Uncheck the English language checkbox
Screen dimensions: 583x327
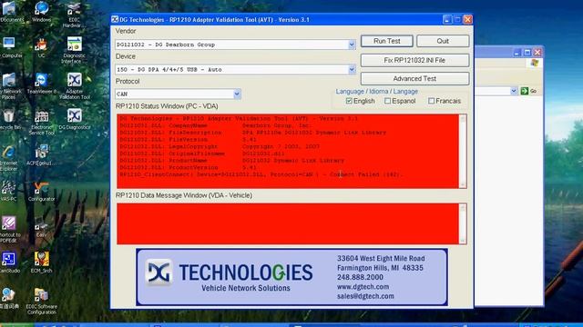[x=349, y=101]
